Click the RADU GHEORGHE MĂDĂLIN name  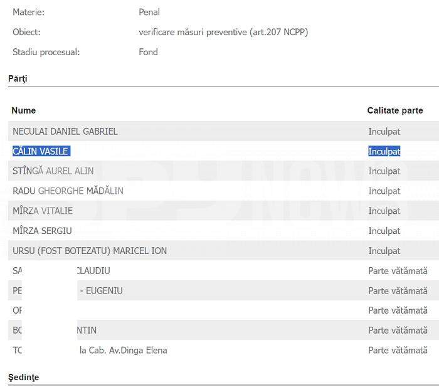pyautogui.click(x=68, y=191)
